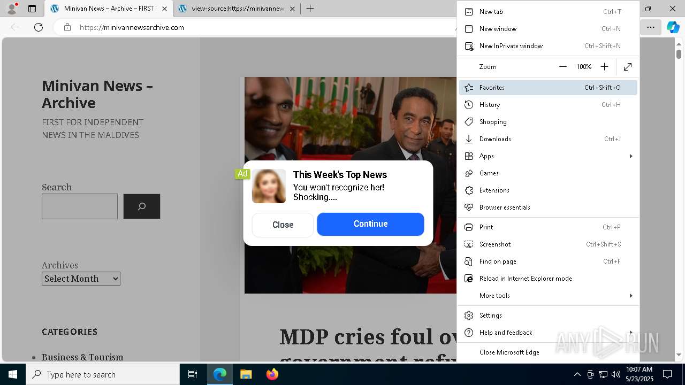Open the tab actions menu icon

point(32,9)
